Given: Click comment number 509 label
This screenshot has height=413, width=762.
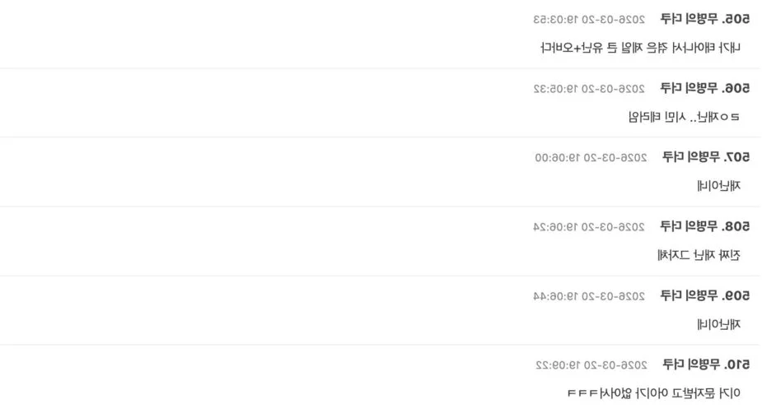Looking at the screenshot, I should pos(736,296).
